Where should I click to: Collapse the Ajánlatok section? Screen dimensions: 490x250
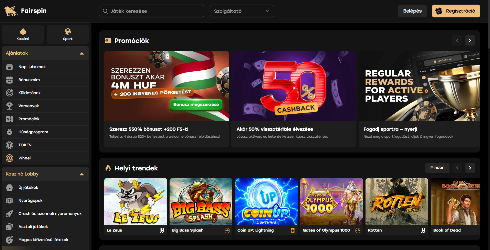(x=82, y=53)
